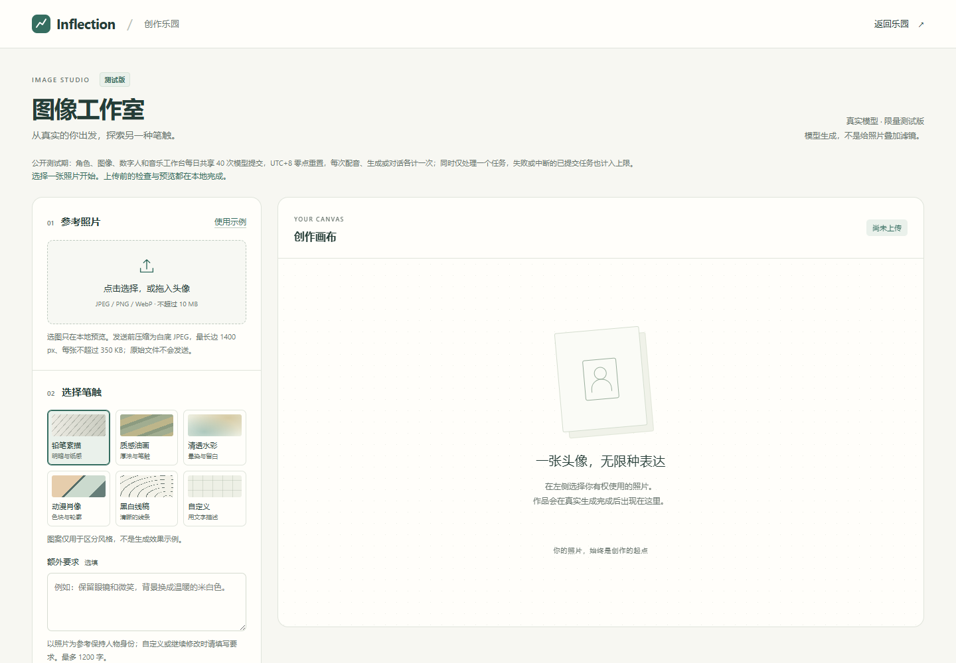This screenshot has width=956, height=663.
Task: Click the text area resize handle
Action: (x=242, y=627)
